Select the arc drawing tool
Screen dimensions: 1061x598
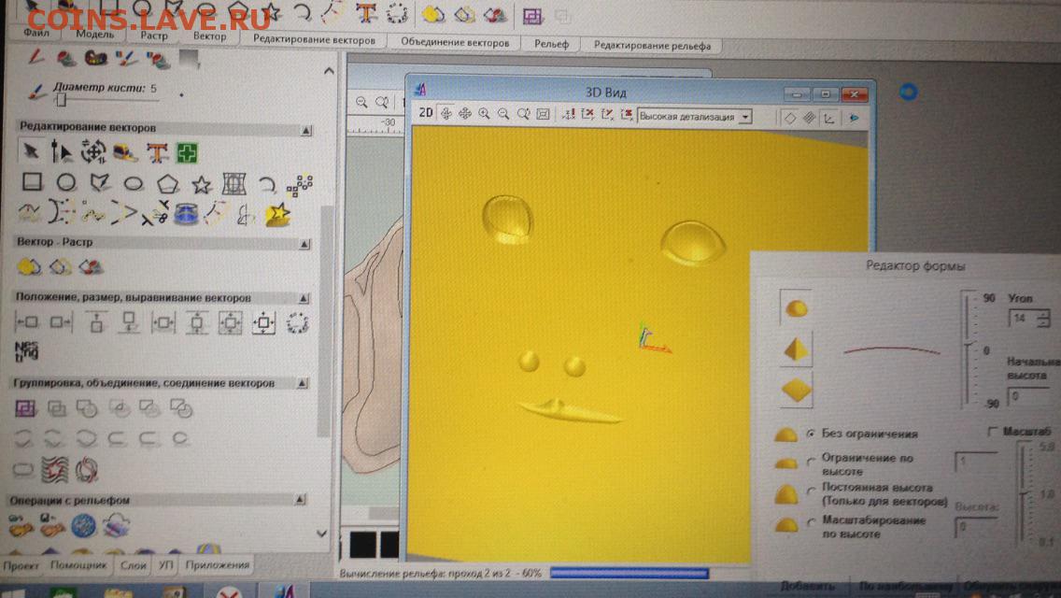[267, 184]
